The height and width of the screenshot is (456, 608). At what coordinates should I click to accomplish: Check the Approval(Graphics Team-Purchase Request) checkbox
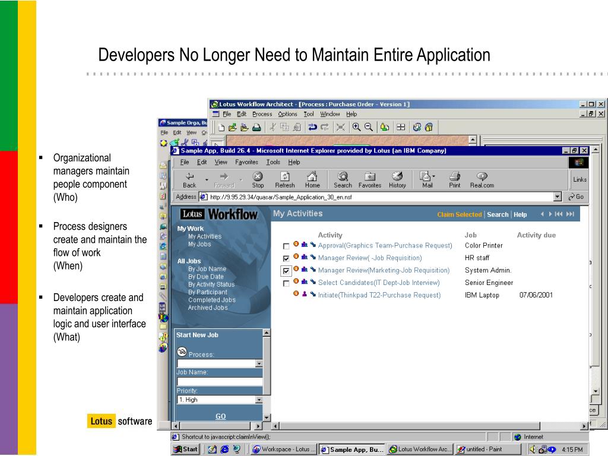coord(286,246)
